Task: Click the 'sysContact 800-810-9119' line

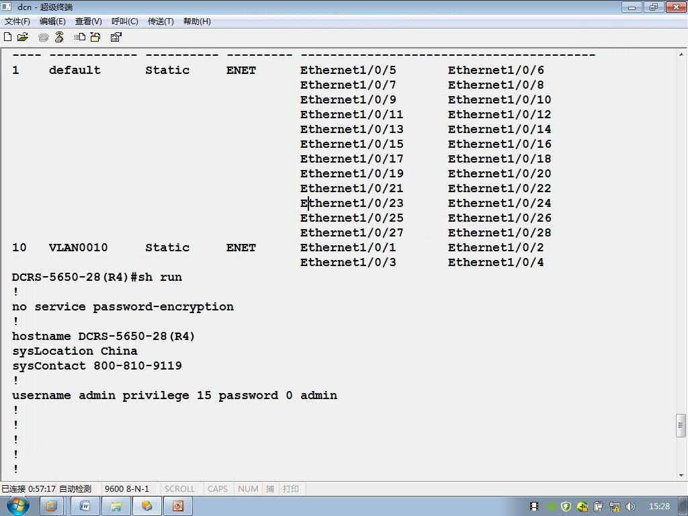Action: coord(97,366)
